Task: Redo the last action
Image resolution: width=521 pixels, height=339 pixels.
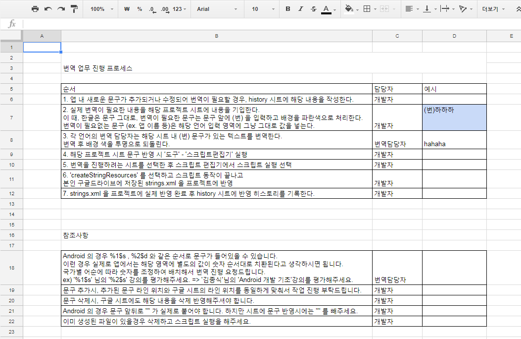Action: (61, 9)
